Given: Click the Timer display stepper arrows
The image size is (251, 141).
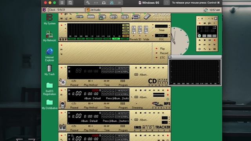Looking at the screenshot, I should (x=169, y=26).
